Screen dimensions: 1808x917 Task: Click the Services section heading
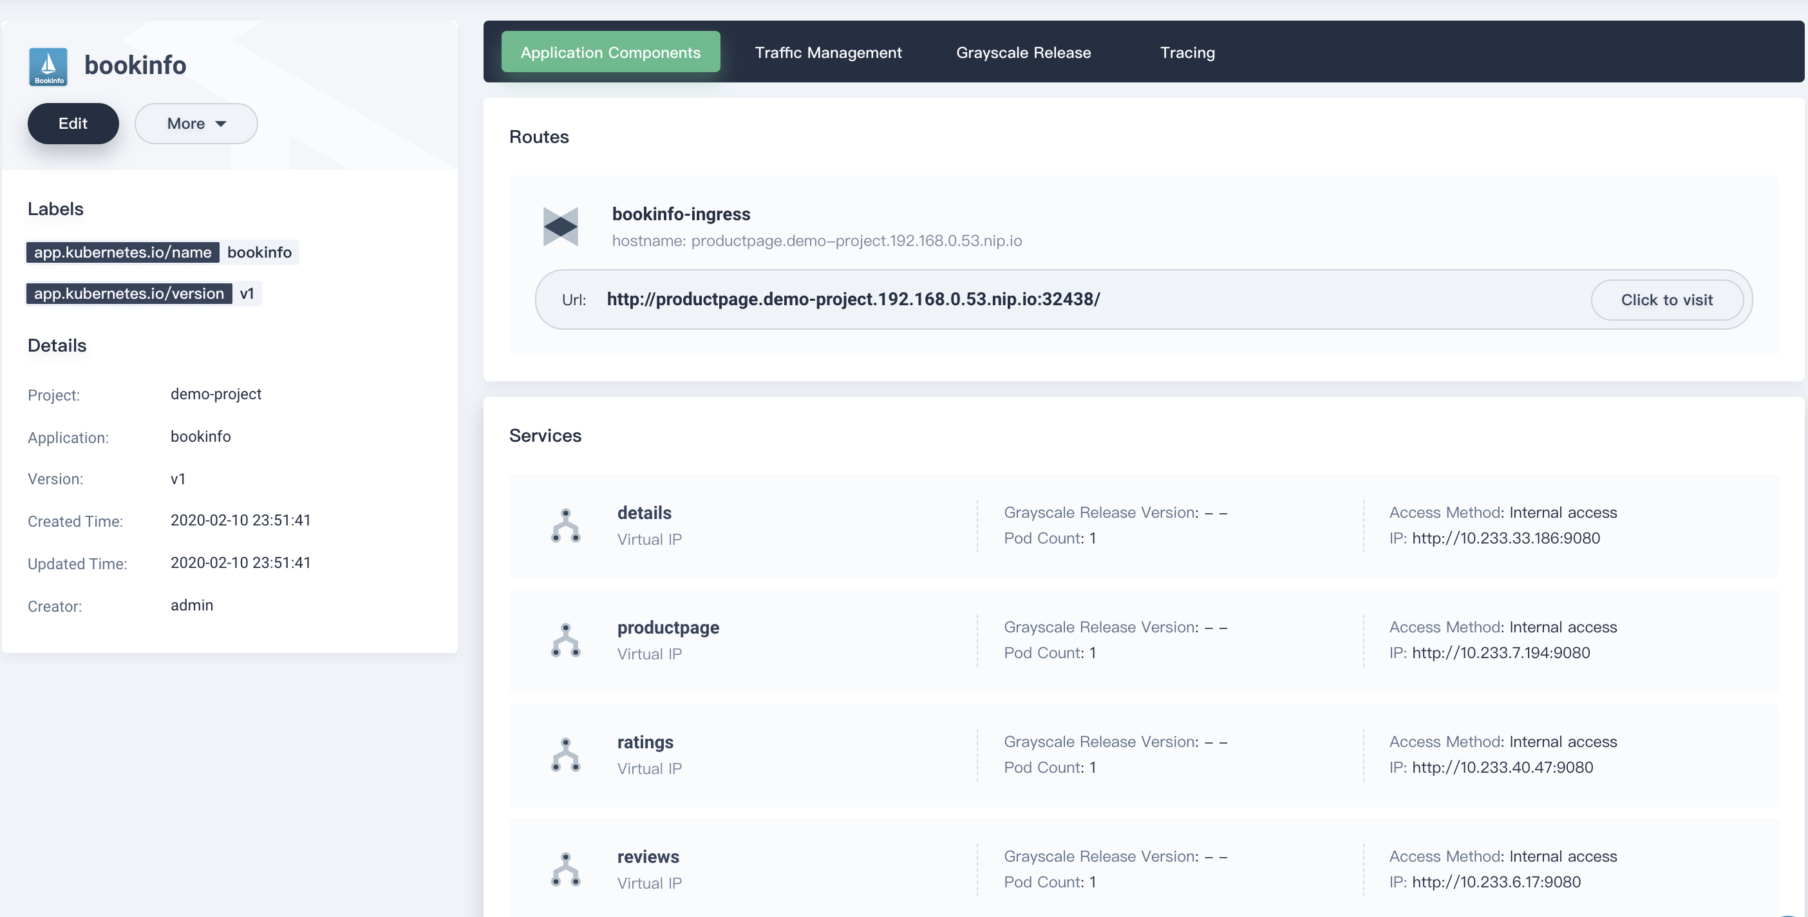point(545,435)
